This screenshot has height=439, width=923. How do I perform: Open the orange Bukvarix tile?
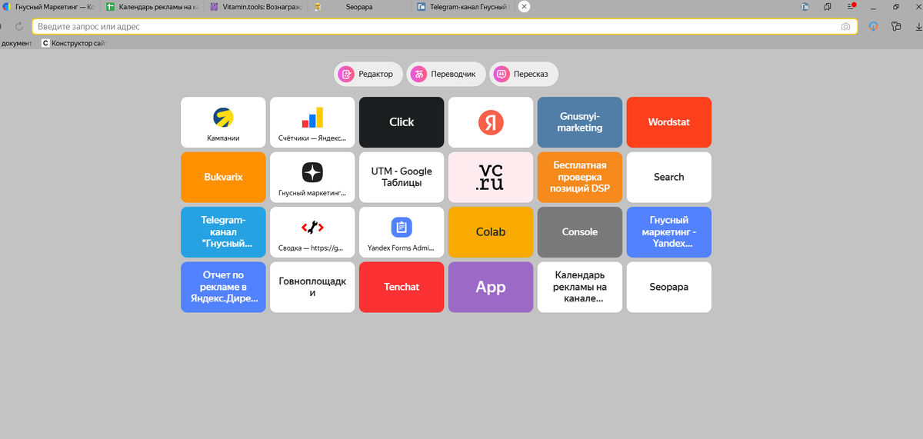pyautogui.click(x=223, y=178)
